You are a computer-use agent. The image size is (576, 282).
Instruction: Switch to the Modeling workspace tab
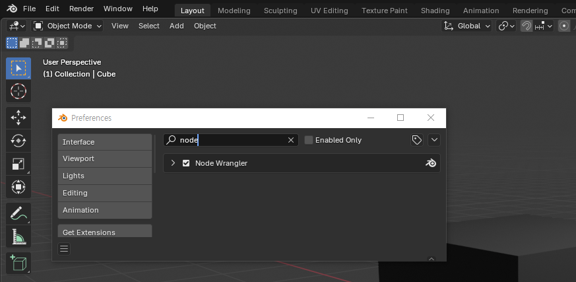234,11
